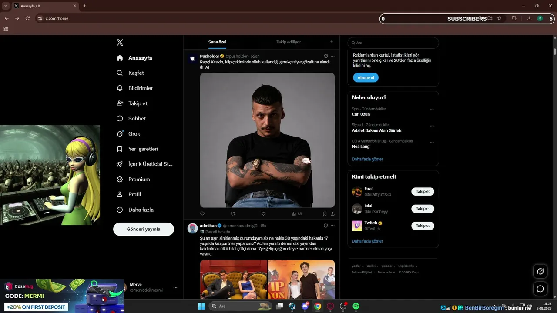
Task: Open Chrome extensions menu
Action: [x=514, y=18]
